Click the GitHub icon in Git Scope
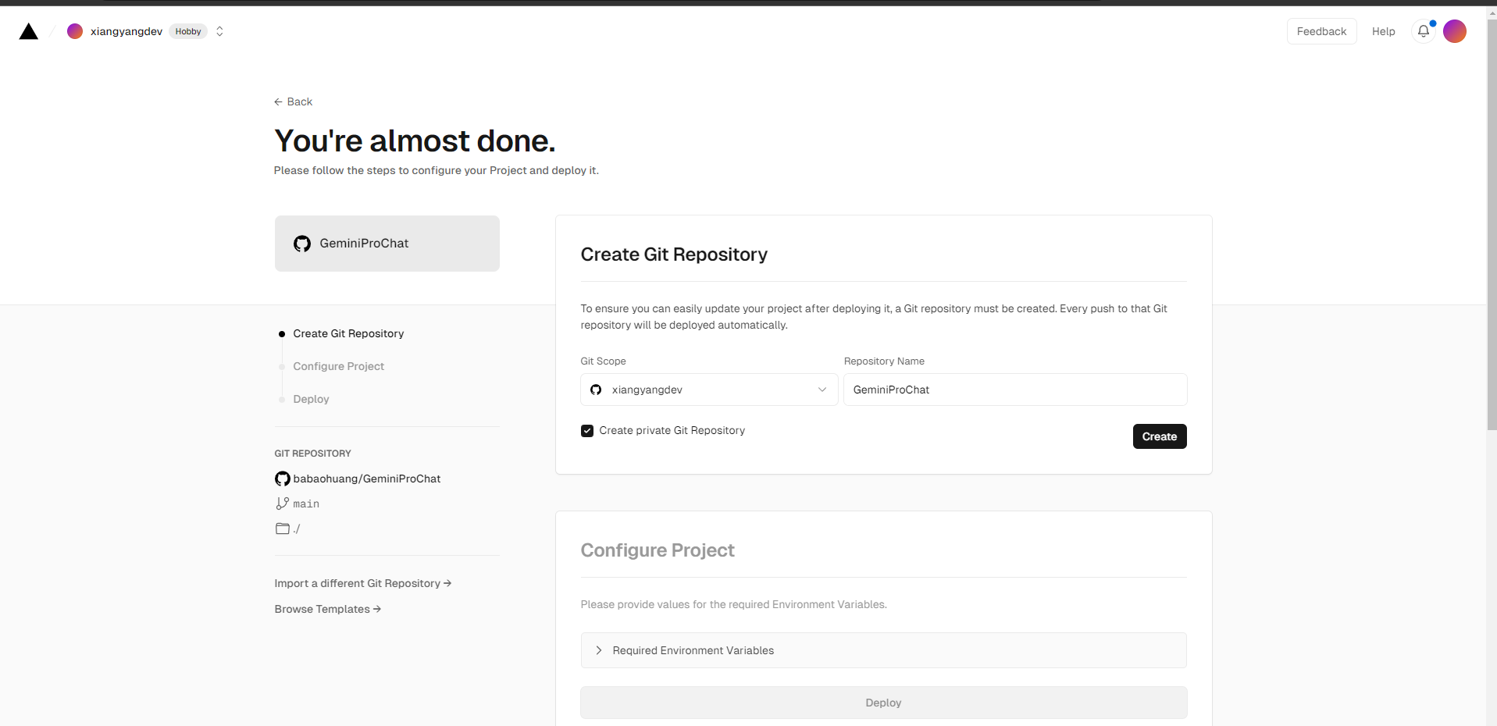The image size is (1497, 726). pyautogui.click(x=596, y=390)
